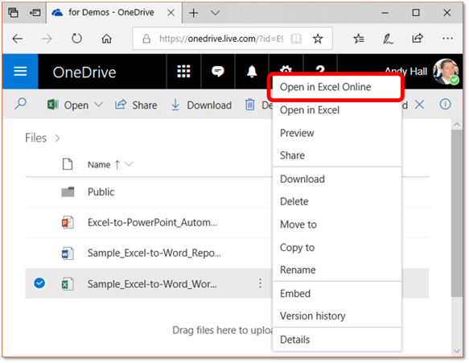
Task: Close the for Demos - OneDrive tab
Action: click(171, 13)
